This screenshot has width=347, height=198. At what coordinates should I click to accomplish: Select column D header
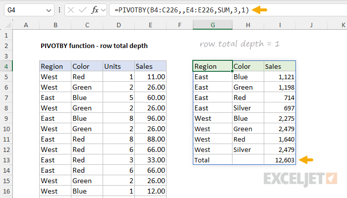coord(118,25)
